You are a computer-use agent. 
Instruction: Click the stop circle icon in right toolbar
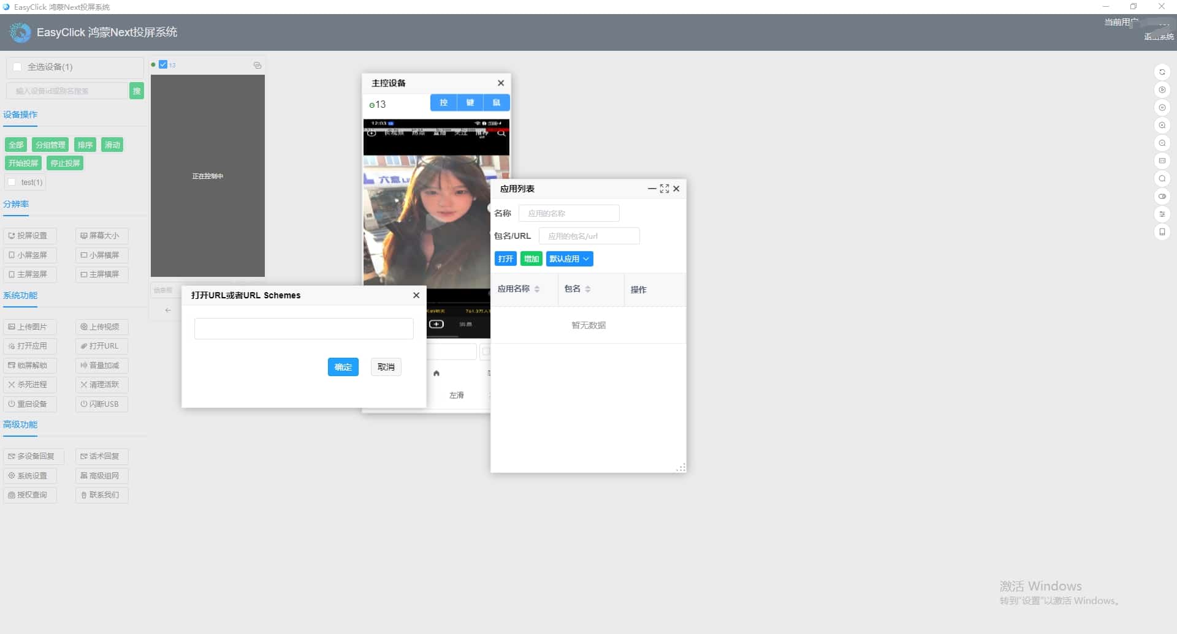click(1162, 108)
